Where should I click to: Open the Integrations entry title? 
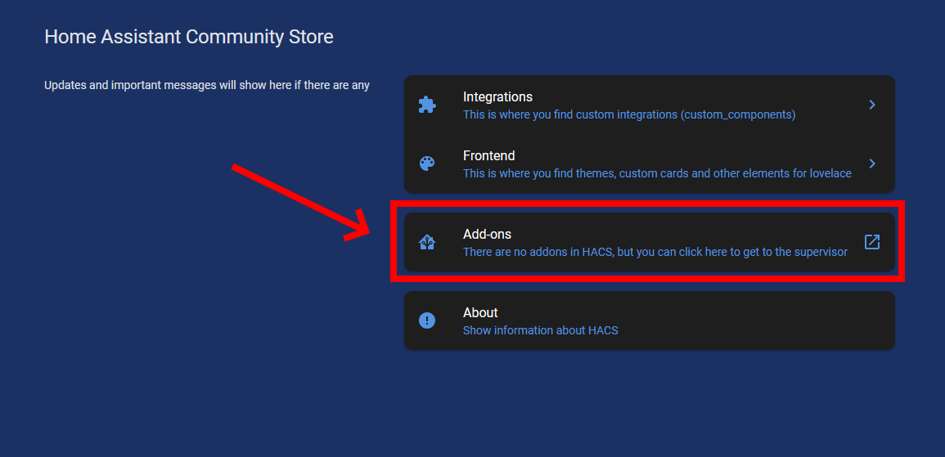click(497, 97)
